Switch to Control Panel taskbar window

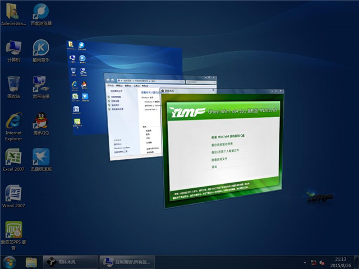[126, 262]
